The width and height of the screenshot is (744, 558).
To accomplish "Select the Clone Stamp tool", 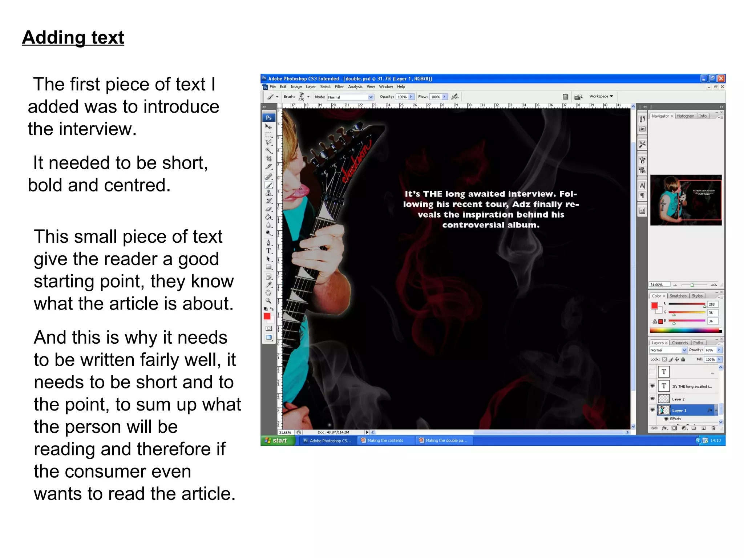I will point(268,193).
